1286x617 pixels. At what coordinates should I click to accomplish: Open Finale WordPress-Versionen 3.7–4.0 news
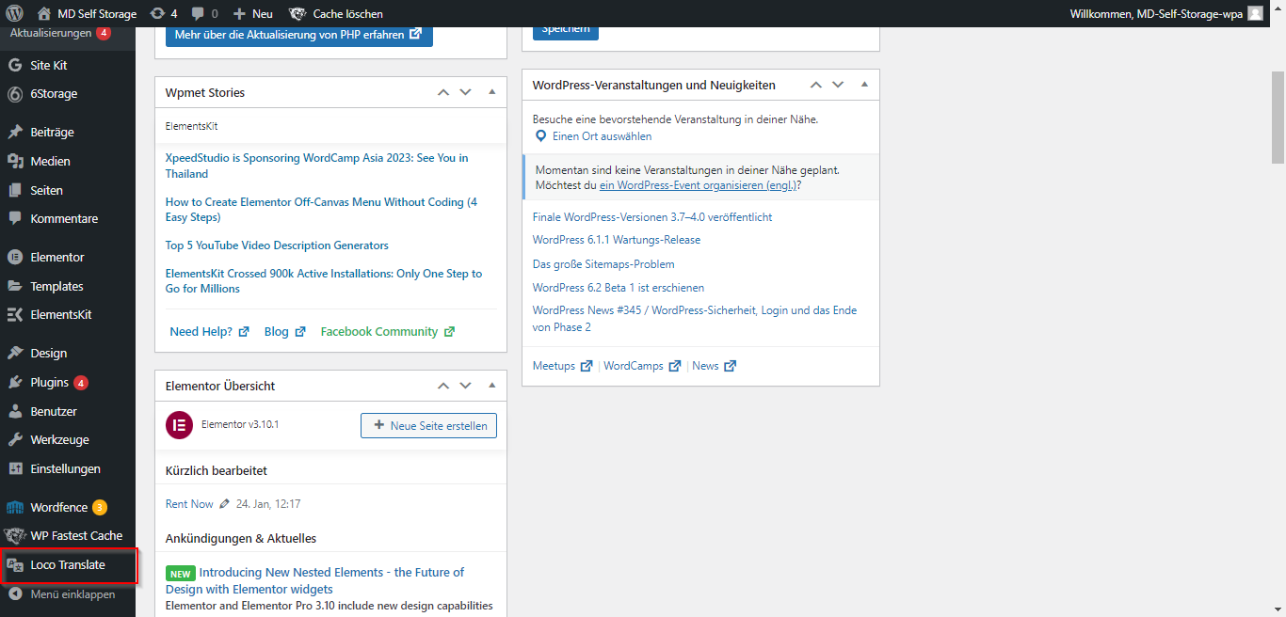point(652,217)
